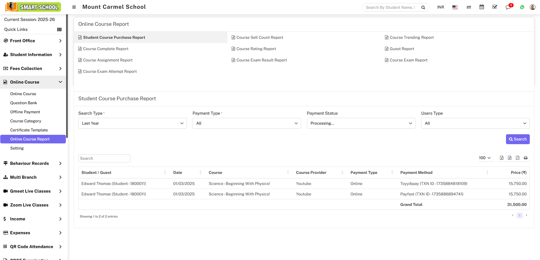Select Course Category sidebar item

(x=26, y=121)
